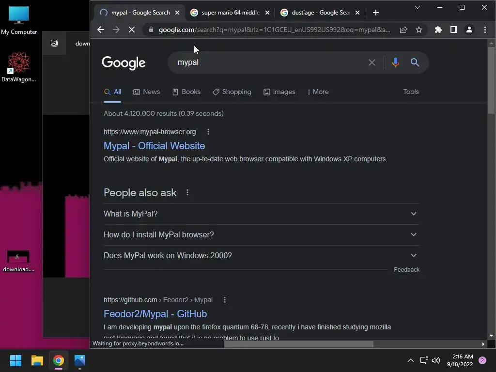Open the Windows Start menu

[15, 360]
